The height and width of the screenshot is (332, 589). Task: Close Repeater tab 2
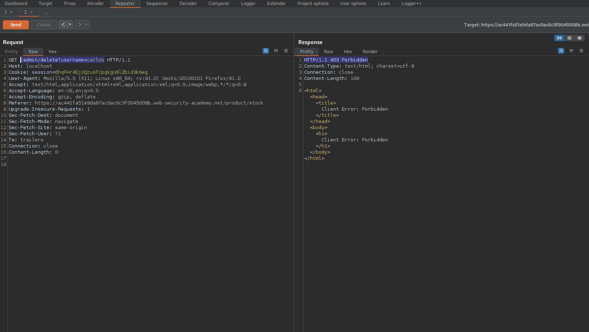pyautogui.click(x=31, y=12)
